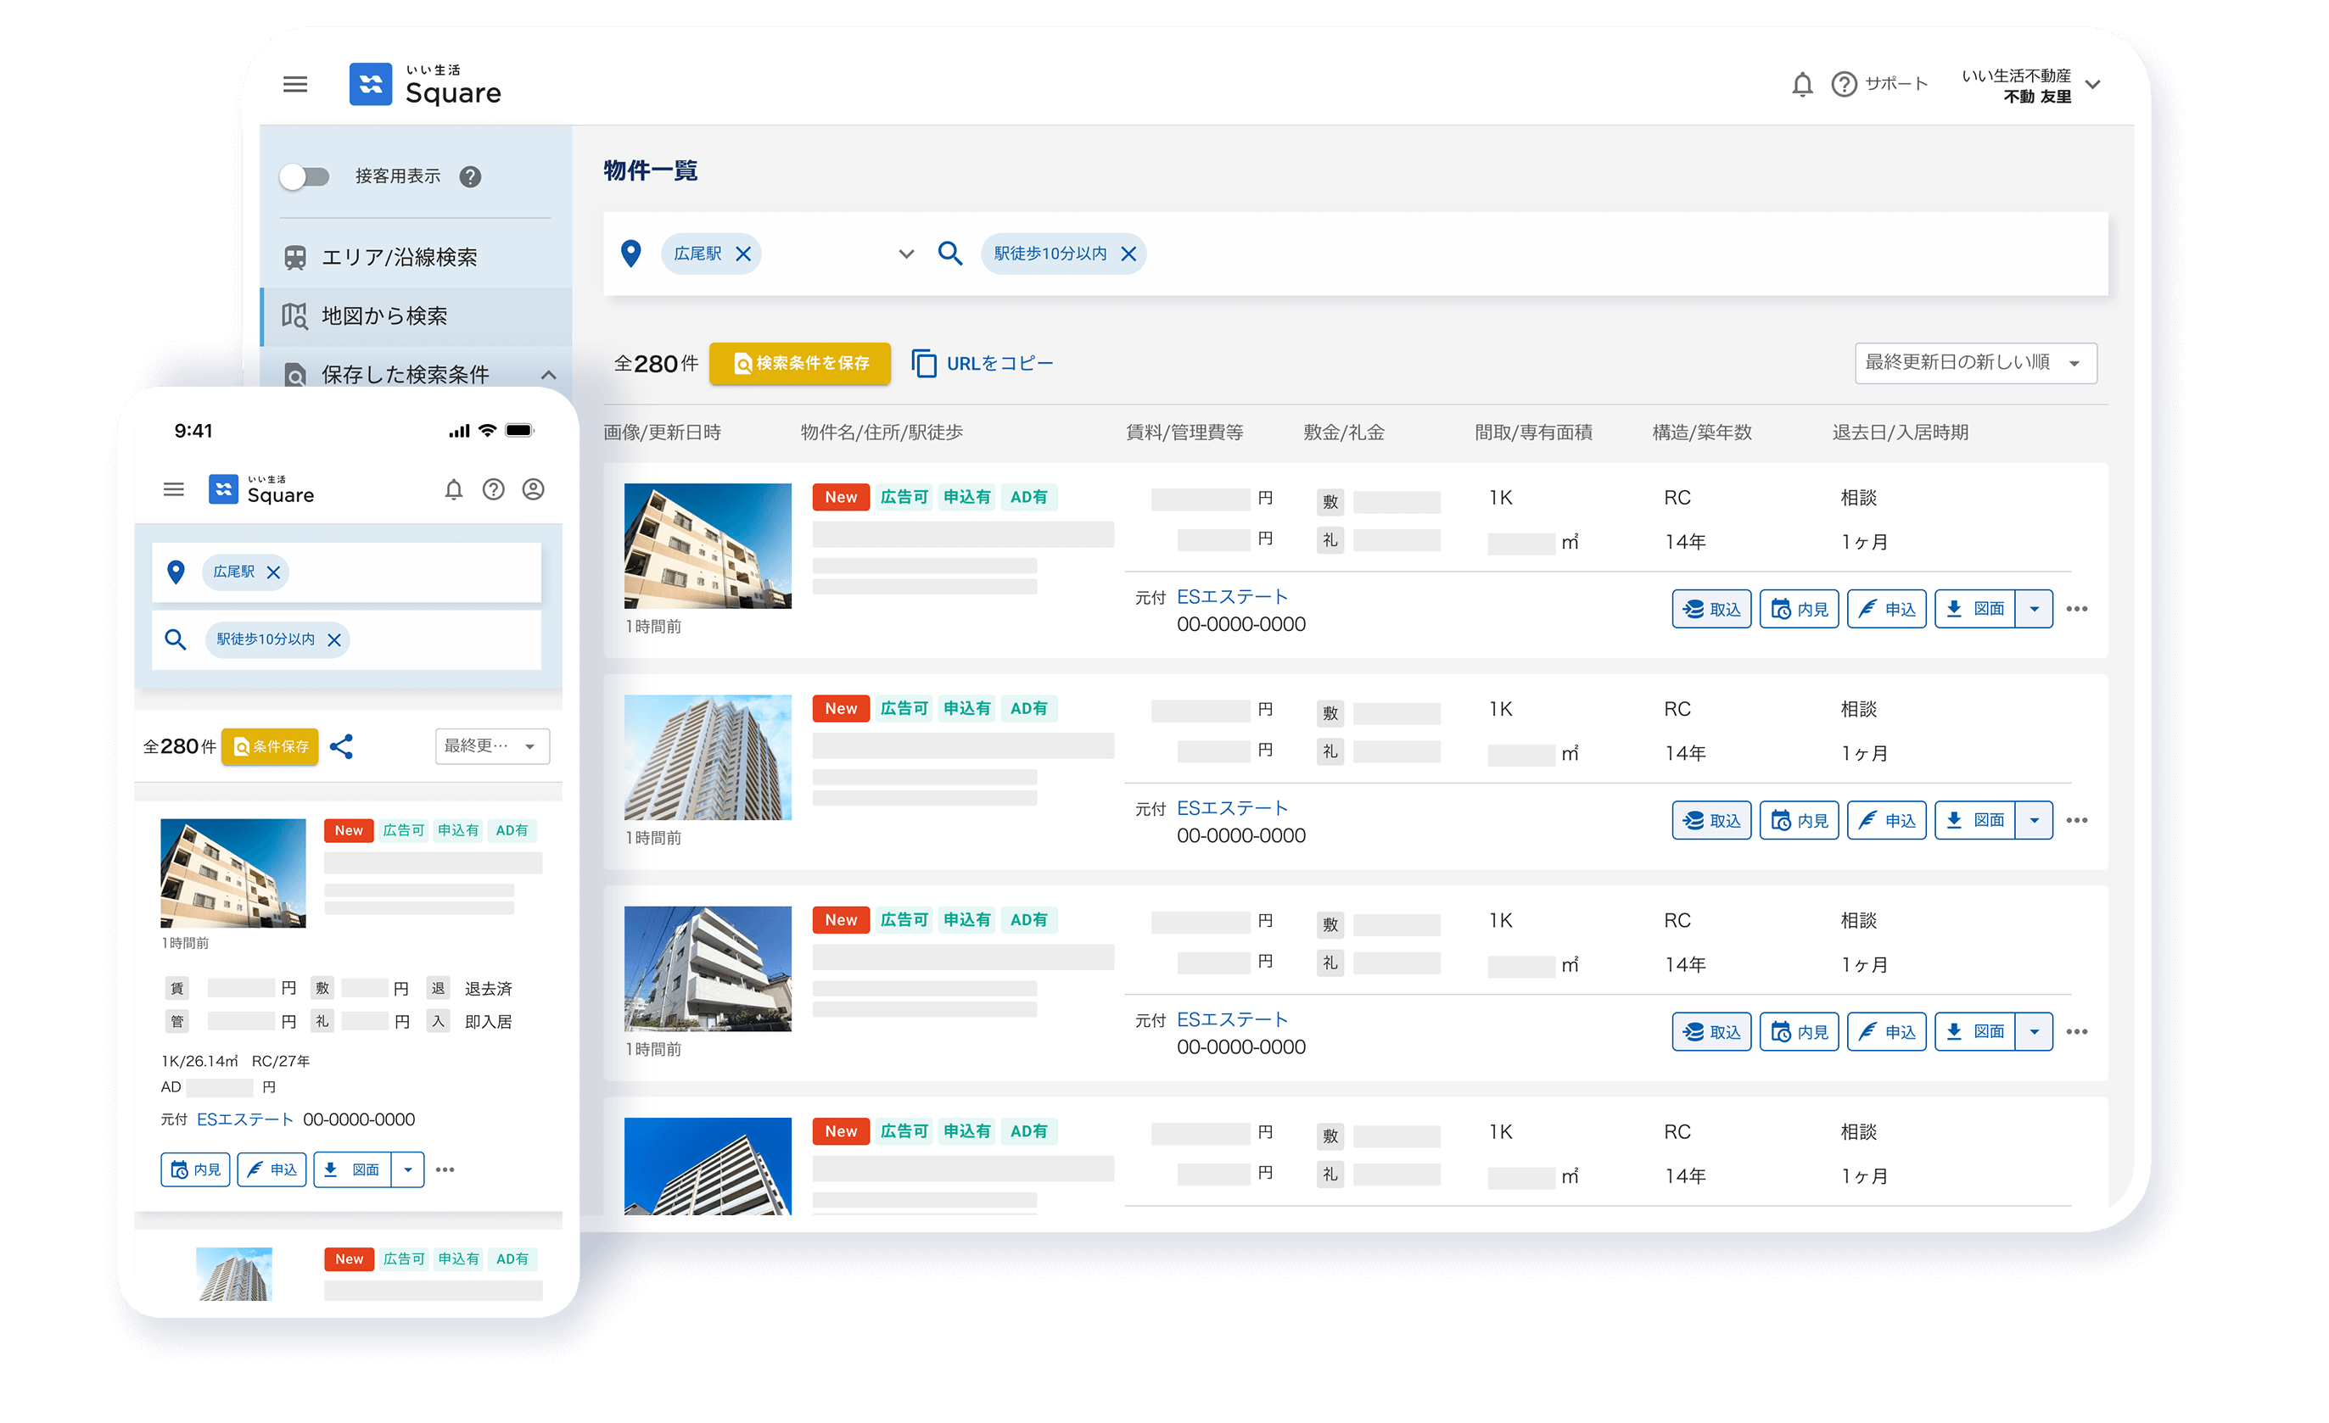Click mobile 内見 button
Viewport: 2329px width, 1423px height.
tap(196, 1171)
